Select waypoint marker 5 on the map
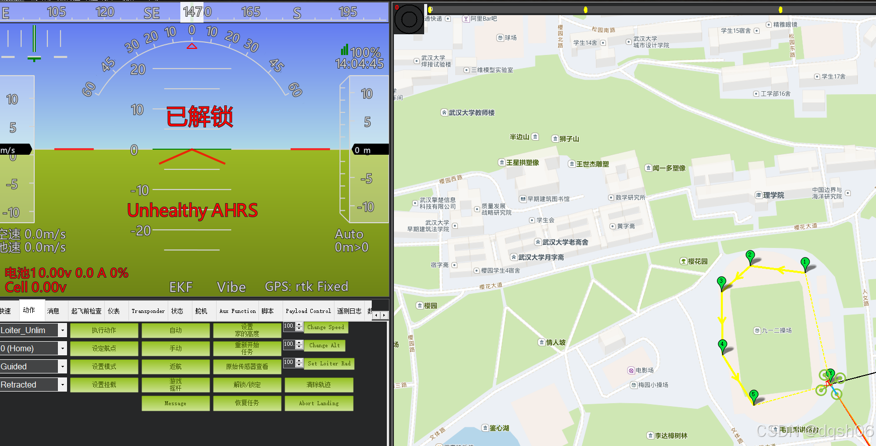 754,397
